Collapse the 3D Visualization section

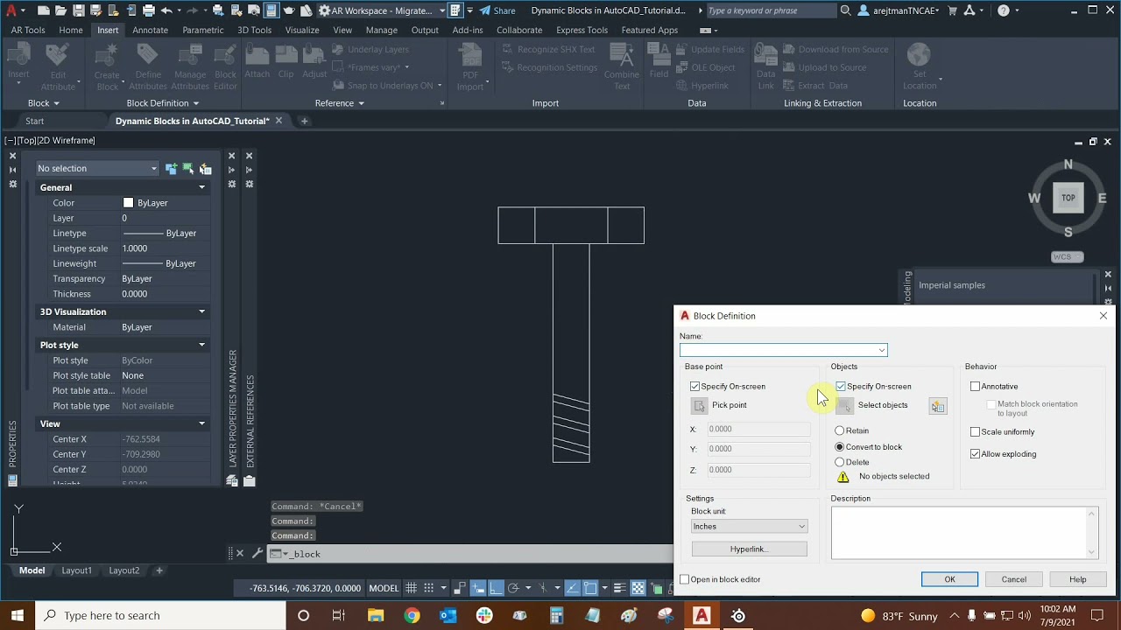[201, 311]
